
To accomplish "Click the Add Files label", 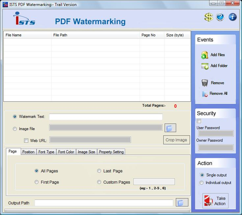I will click(218, 55).
